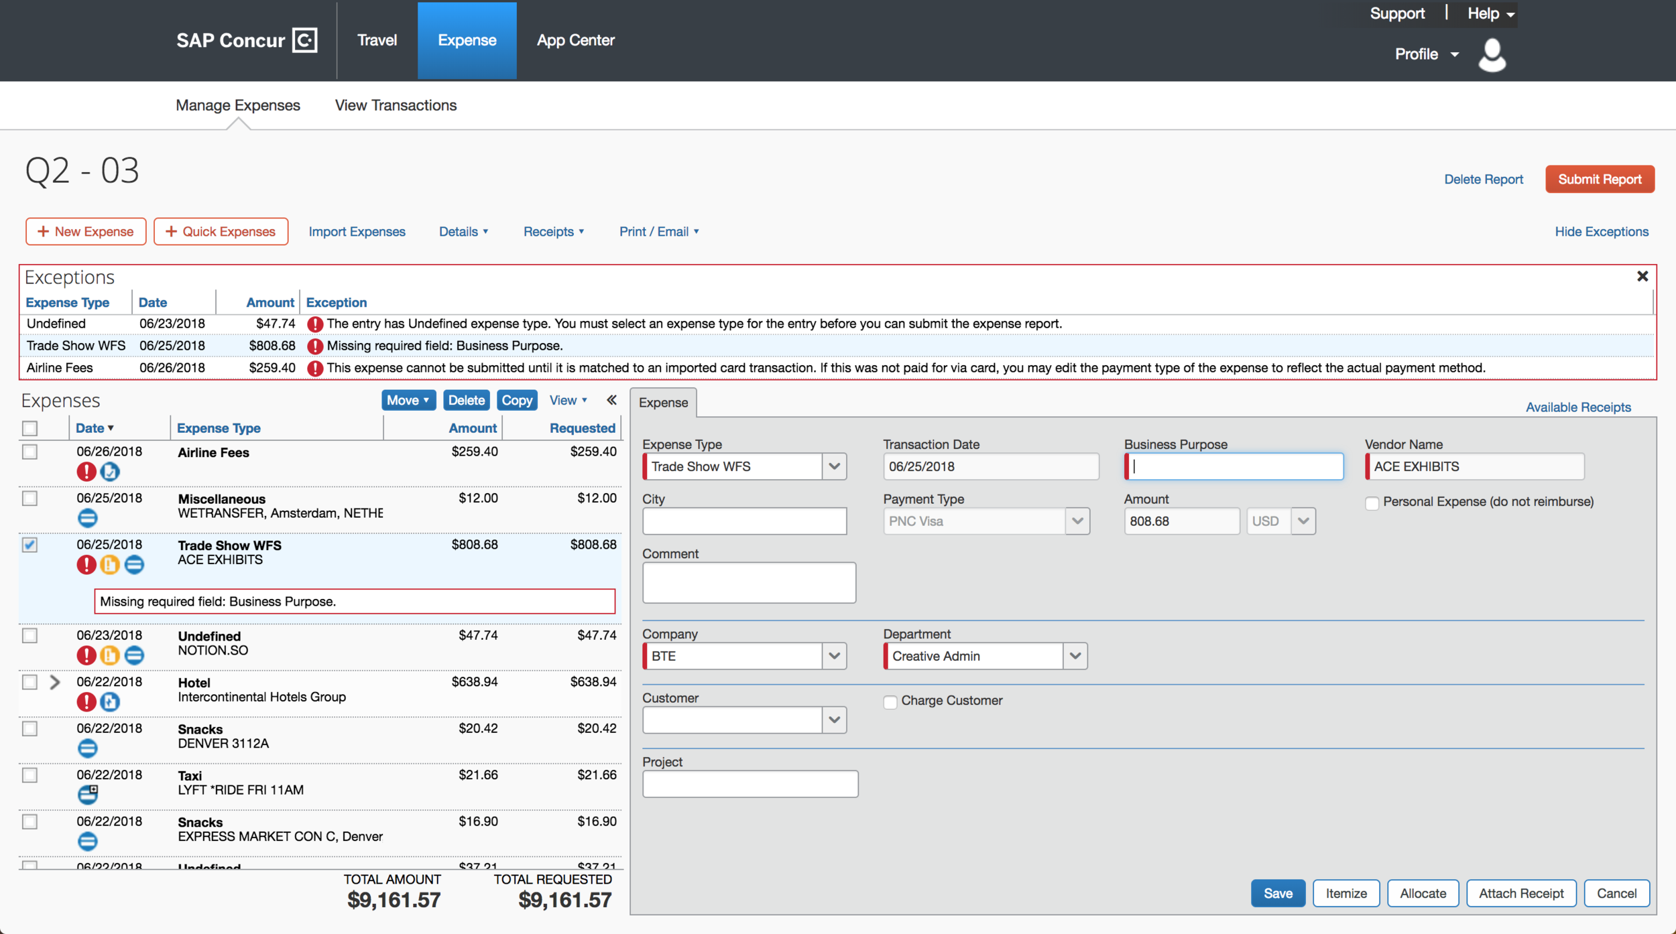This screenshot has height=934, width=1676.
Task: Toggle the select-all expenses checkbox
Action: (29, 428)
